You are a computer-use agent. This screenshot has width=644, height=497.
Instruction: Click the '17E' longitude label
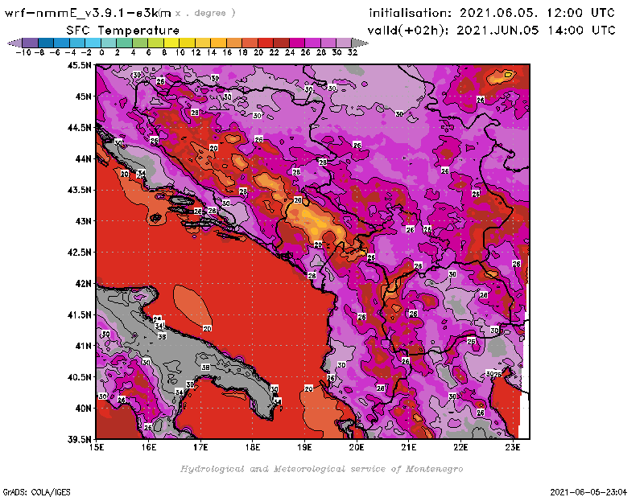tap(200, 447)
